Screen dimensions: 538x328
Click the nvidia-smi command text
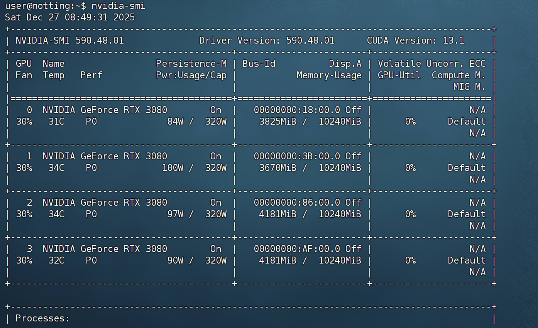pyautogui.click(x=118, y=6)
